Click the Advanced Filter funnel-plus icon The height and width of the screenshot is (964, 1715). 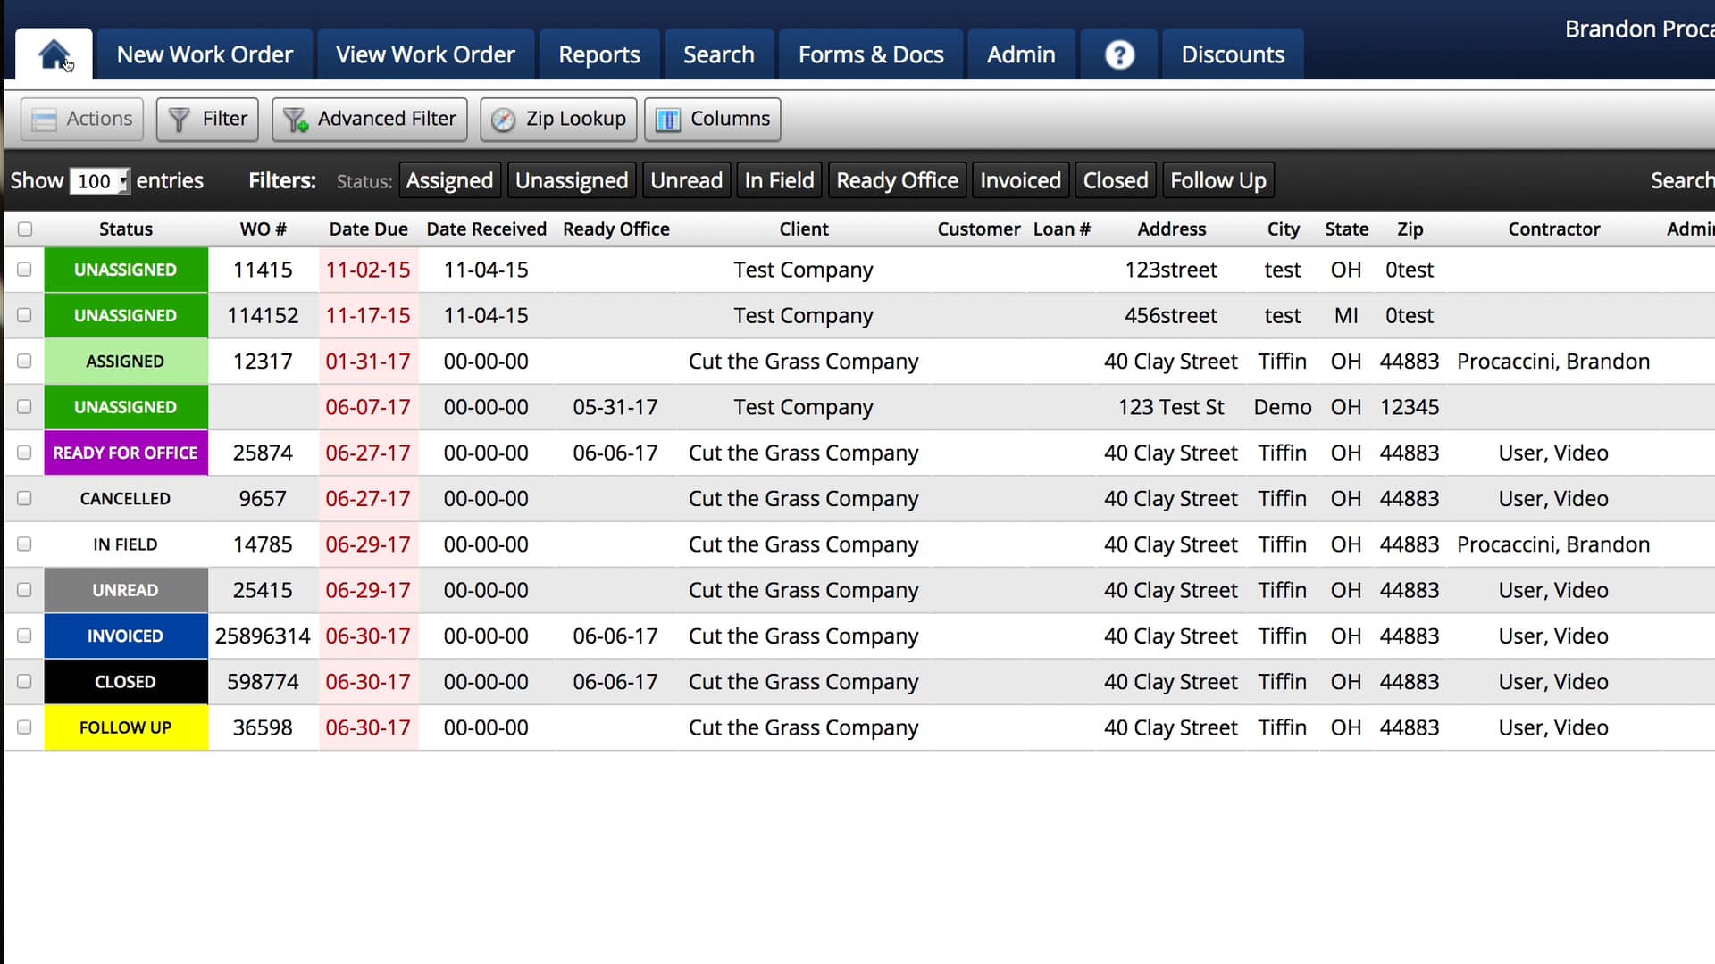tap(296, 120)
